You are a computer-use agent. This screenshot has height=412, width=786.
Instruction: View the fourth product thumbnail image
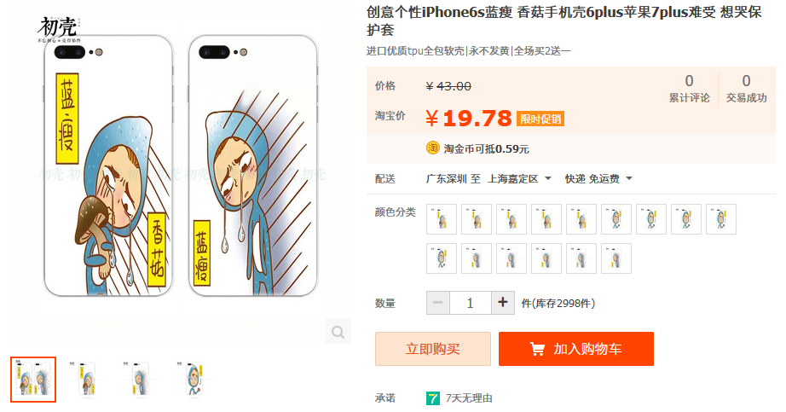tap(194, 380)
